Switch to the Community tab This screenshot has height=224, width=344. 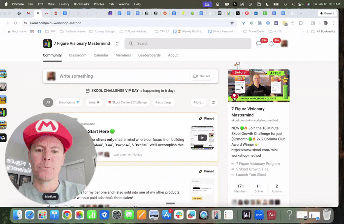[52, 55]
